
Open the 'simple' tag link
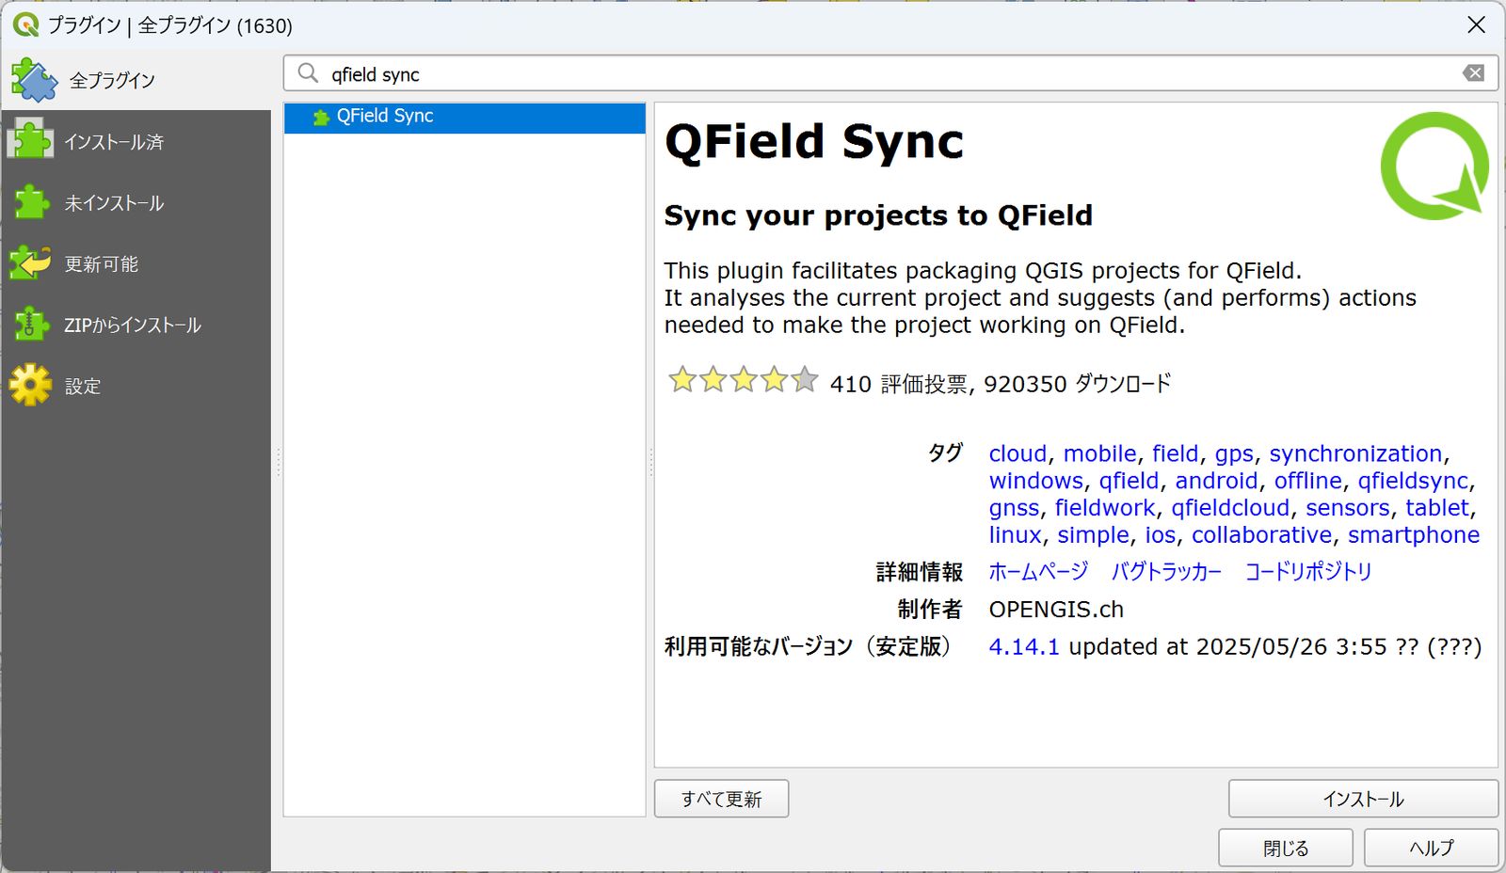1093,535
